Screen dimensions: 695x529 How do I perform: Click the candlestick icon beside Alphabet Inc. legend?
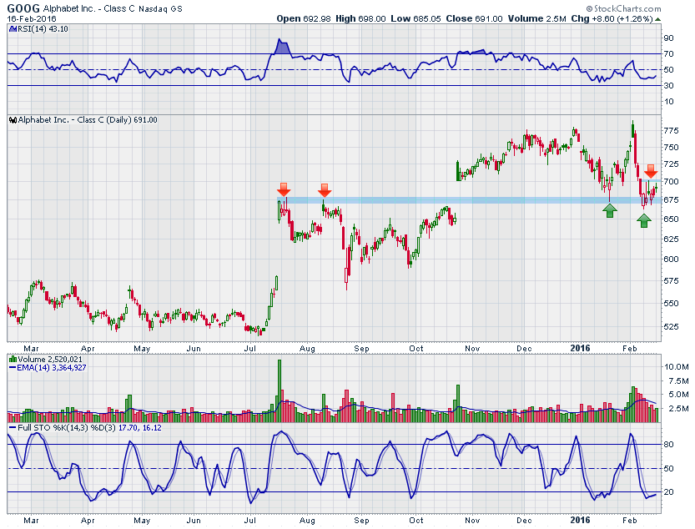(x=13, y=119)
